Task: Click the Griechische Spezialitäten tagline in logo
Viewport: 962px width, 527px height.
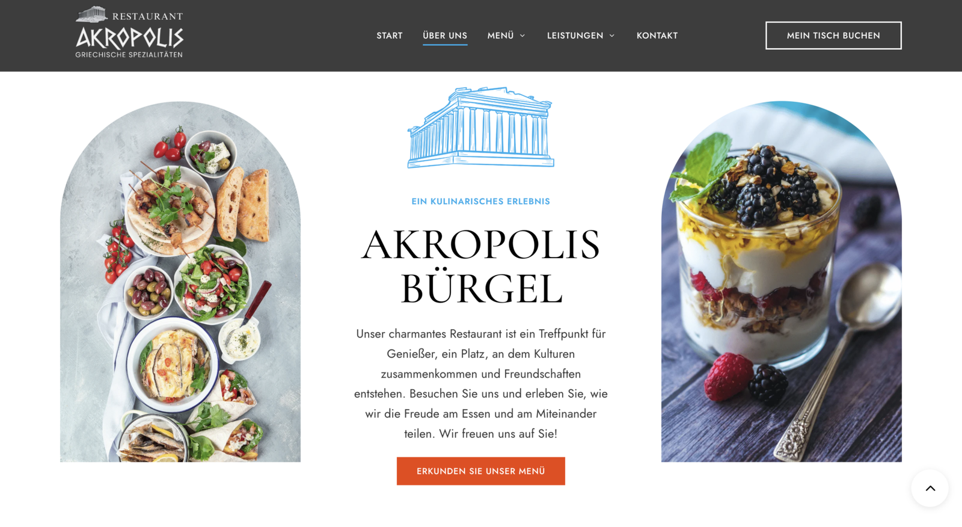Action: point(129,55)
